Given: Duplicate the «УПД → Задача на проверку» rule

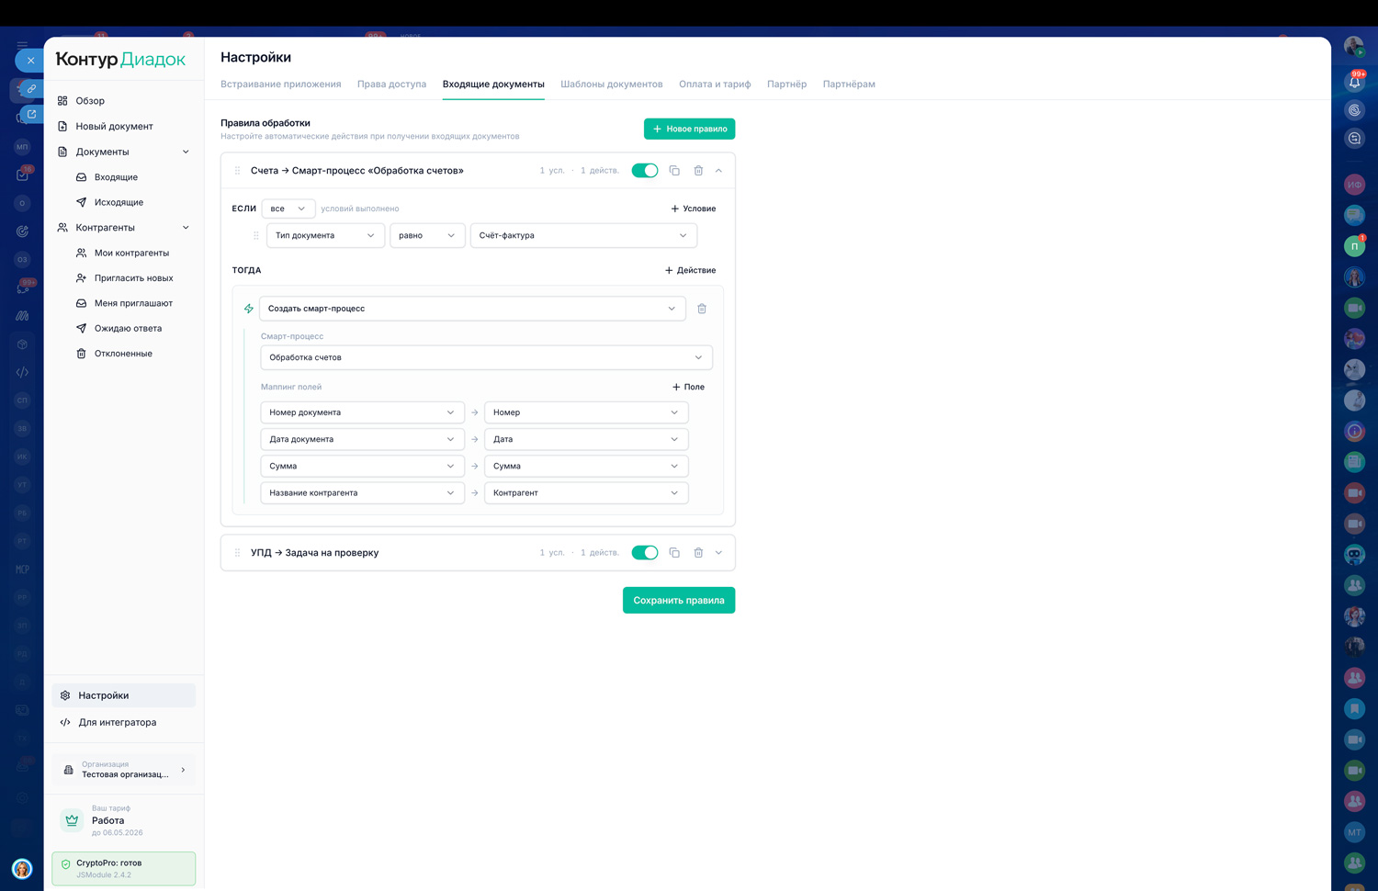Looking at the screenshot, I should pyautogui.click(x=674, y=553).
